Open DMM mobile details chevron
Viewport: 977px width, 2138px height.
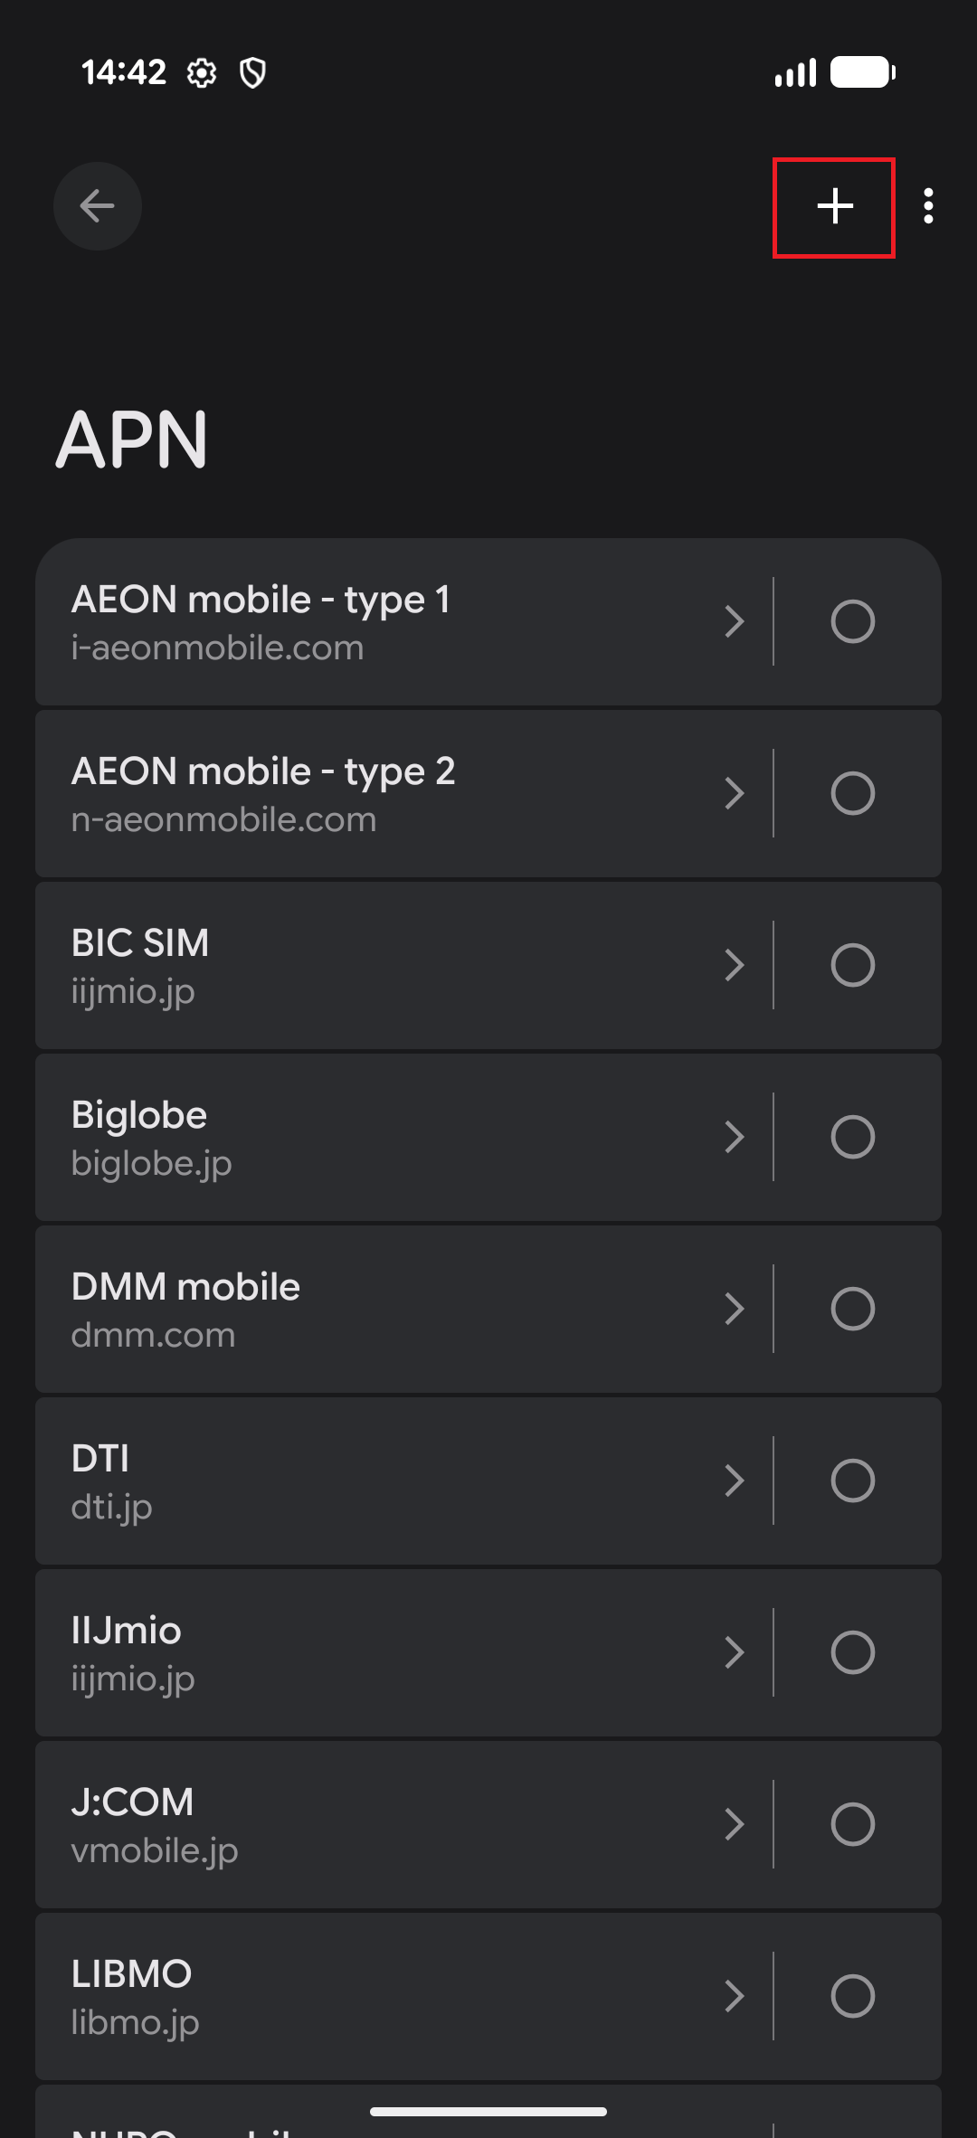[x=735, y=1309]
